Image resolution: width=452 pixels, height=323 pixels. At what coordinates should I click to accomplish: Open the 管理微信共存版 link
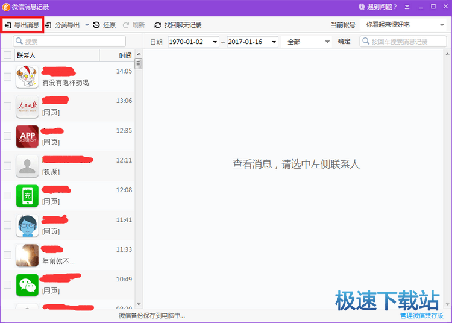(421, 315)
